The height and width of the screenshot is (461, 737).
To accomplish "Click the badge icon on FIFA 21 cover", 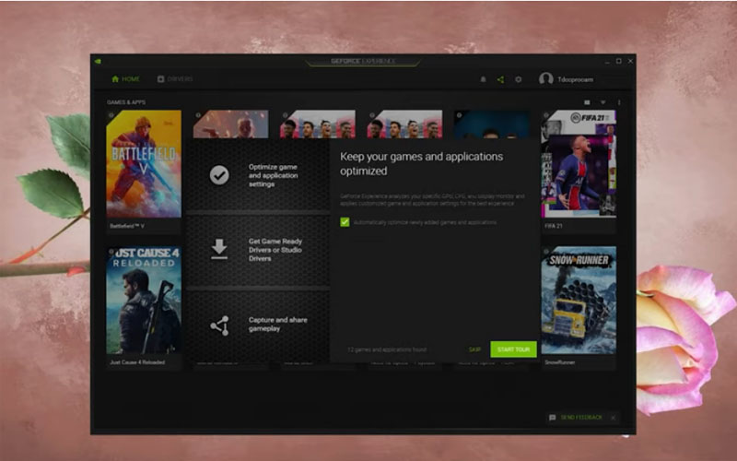I will (x=546, y=115).
